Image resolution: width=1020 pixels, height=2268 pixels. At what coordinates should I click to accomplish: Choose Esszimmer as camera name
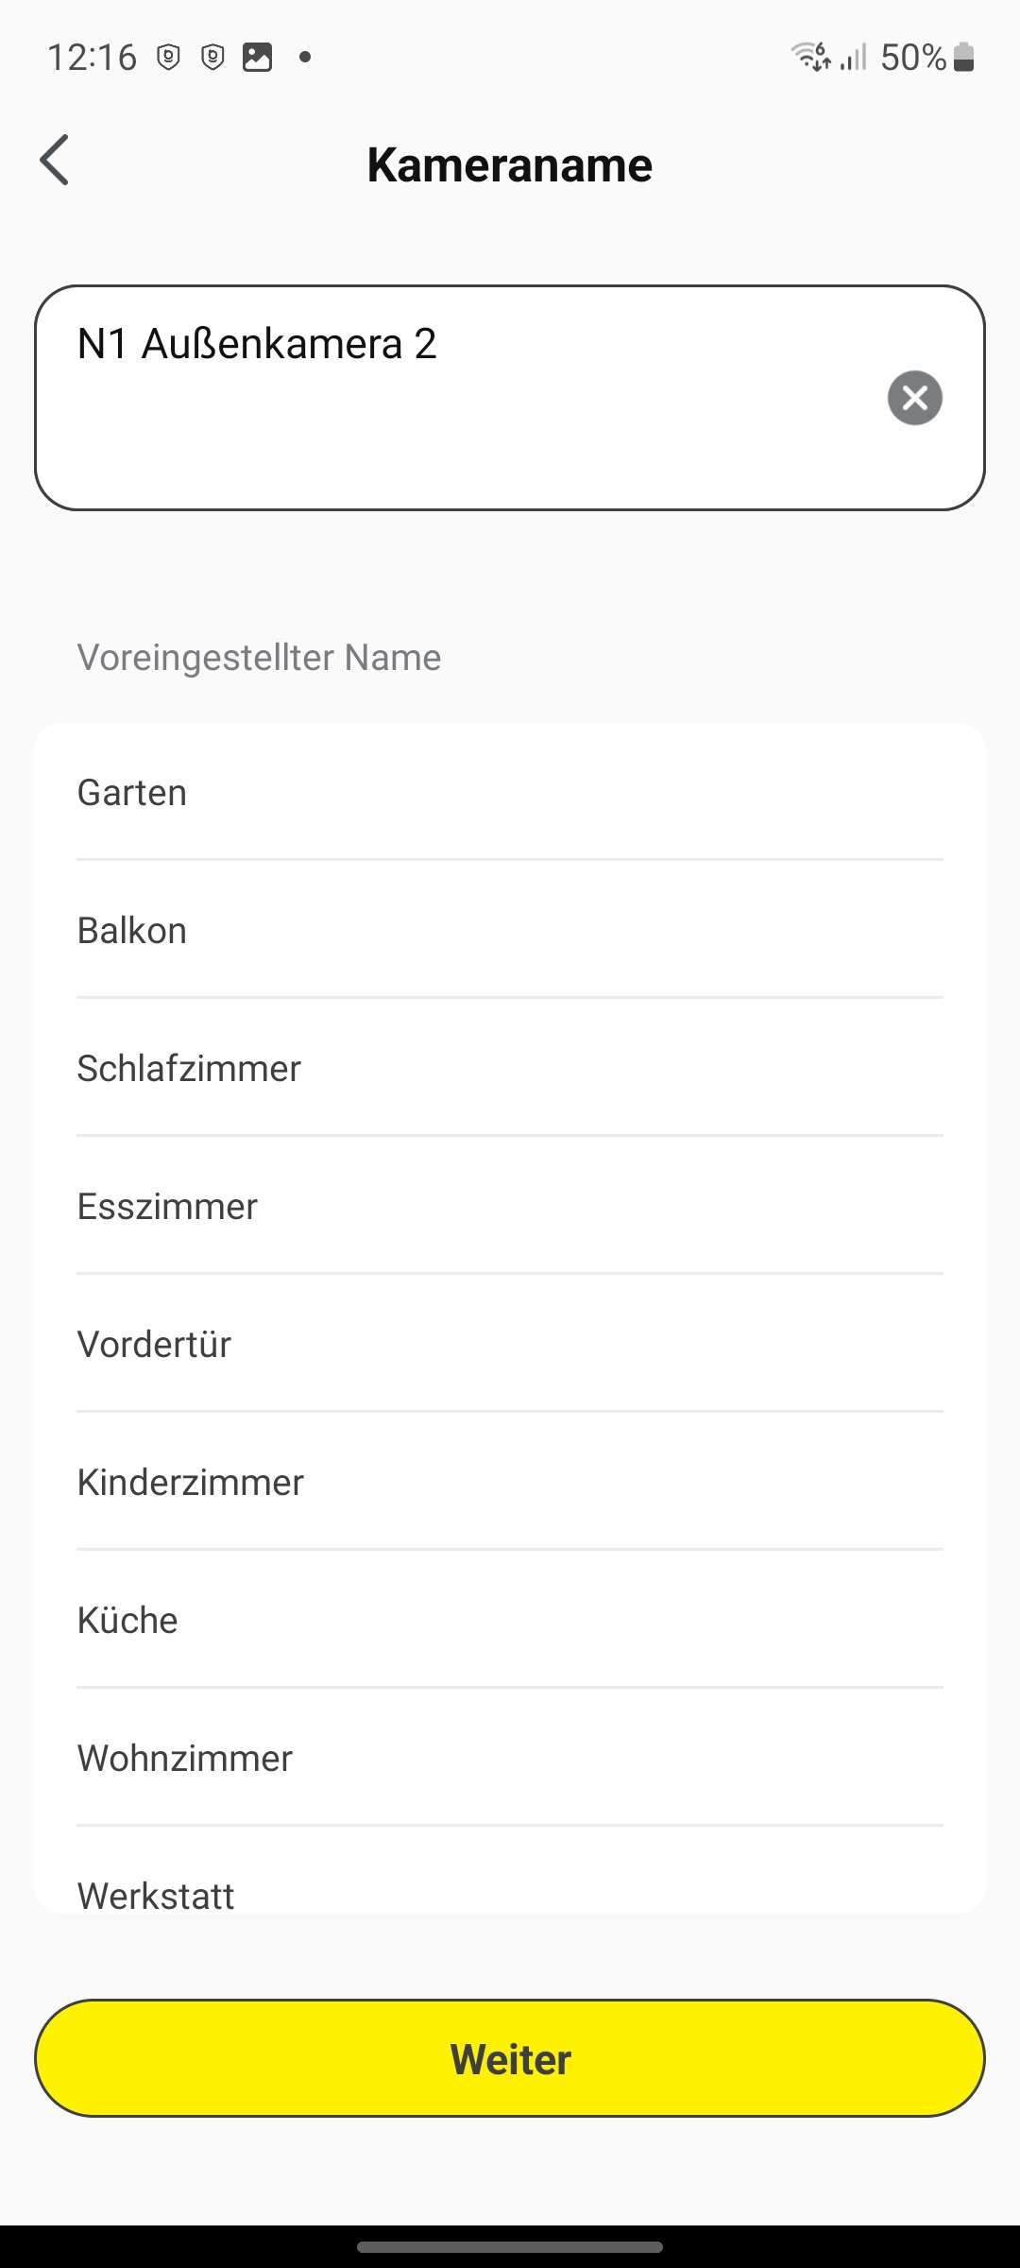(x=510, y=1207)
